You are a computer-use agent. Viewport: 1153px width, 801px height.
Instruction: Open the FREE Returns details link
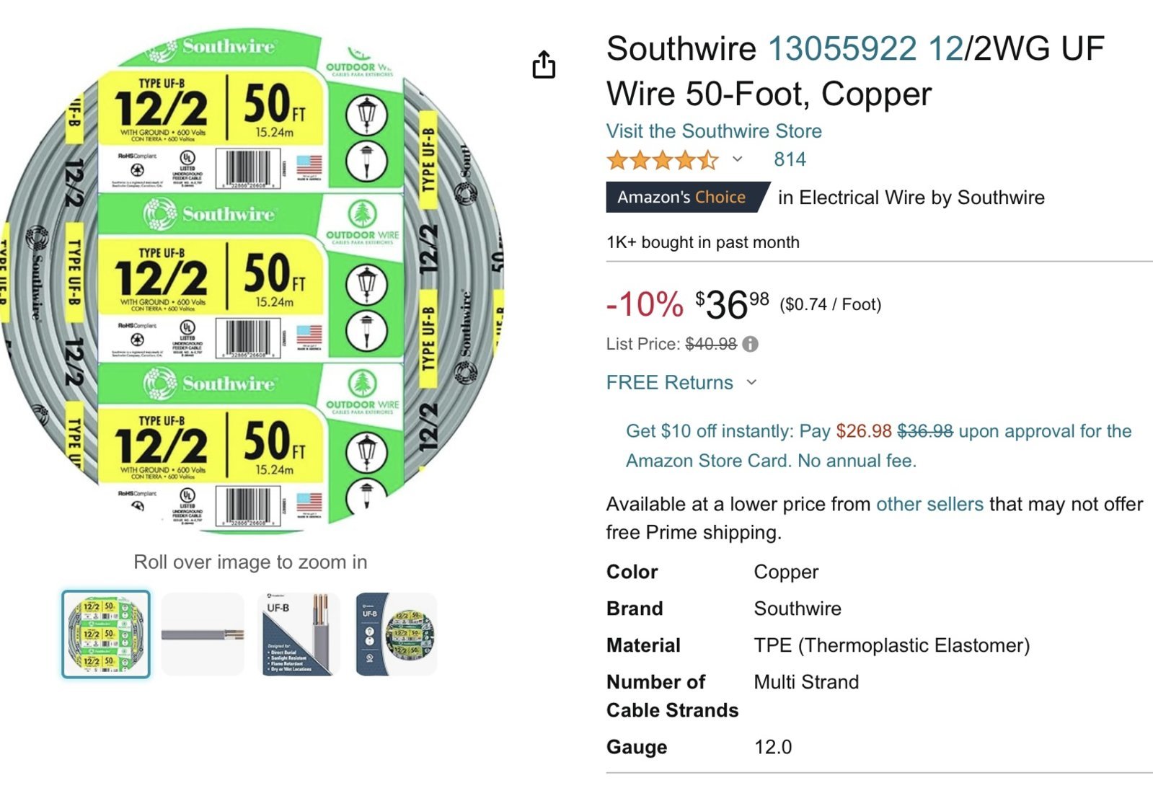669,383
